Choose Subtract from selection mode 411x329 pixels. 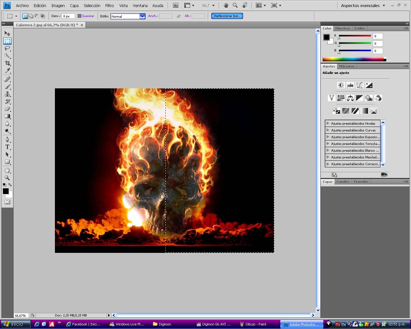[x=37, y=16]
